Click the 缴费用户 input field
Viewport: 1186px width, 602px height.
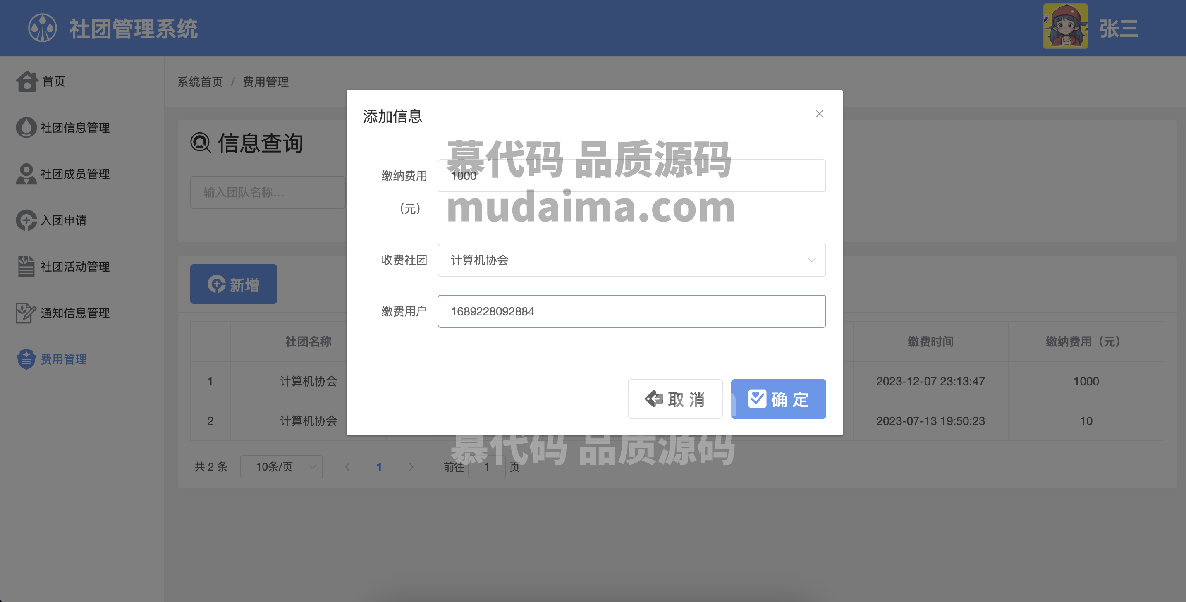tap(631, 311)
